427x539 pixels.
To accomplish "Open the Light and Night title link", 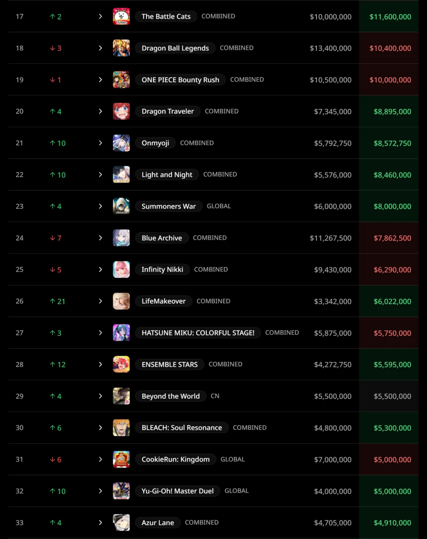I will 167,175.
